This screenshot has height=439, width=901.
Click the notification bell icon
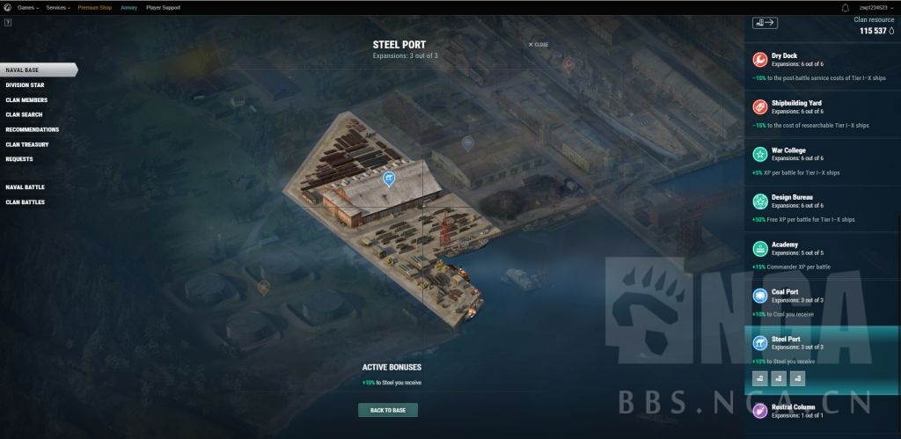pos(845,8)
